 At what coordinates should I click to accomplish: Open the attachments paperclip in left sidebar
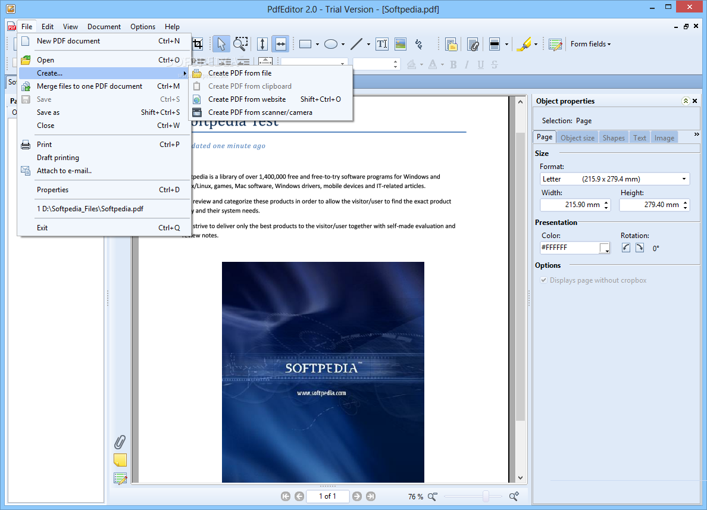pos(120,442)
